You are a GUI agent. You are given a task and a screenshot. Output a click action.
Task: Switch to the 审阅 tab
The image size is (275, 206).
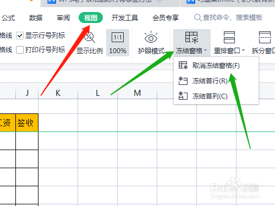click(63, 18)
